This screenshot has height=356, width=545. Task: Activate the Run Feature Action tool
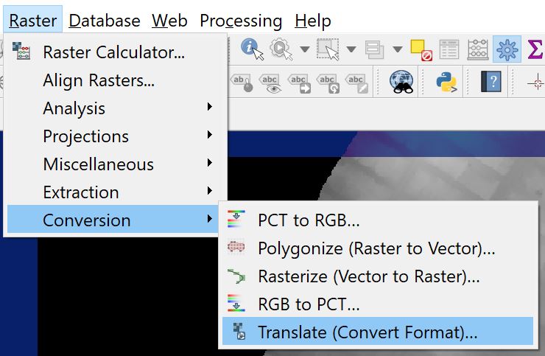pyautogui.click(x=281, y=49)
